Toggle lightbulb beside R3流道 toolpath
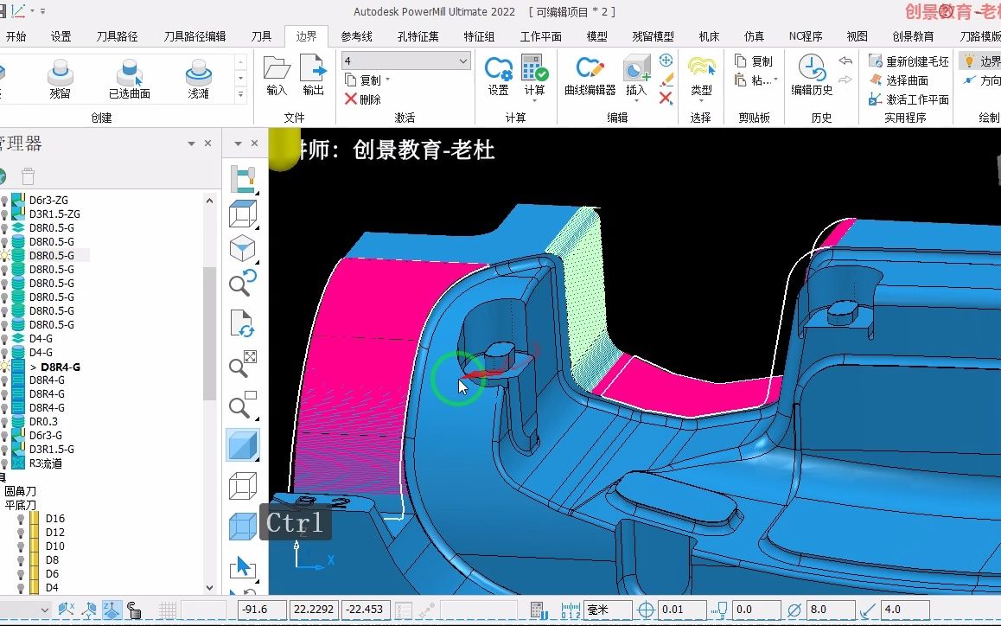This screenshot has height=626, width=1001. (5, 463)
